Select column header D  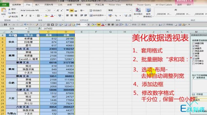(x=66, y=32)
